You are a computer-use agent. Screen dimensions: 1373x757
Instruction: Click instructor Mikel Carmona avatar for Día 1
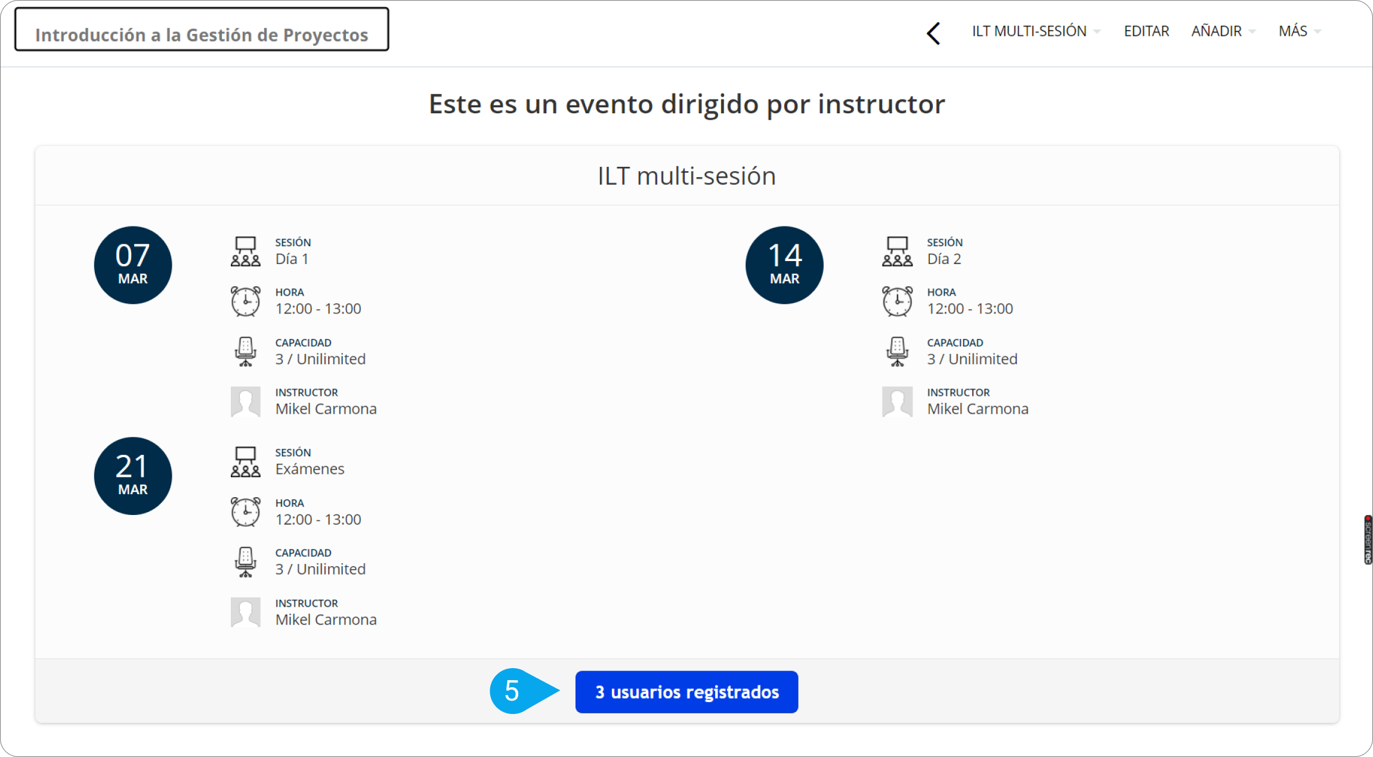tap(245, 401)
